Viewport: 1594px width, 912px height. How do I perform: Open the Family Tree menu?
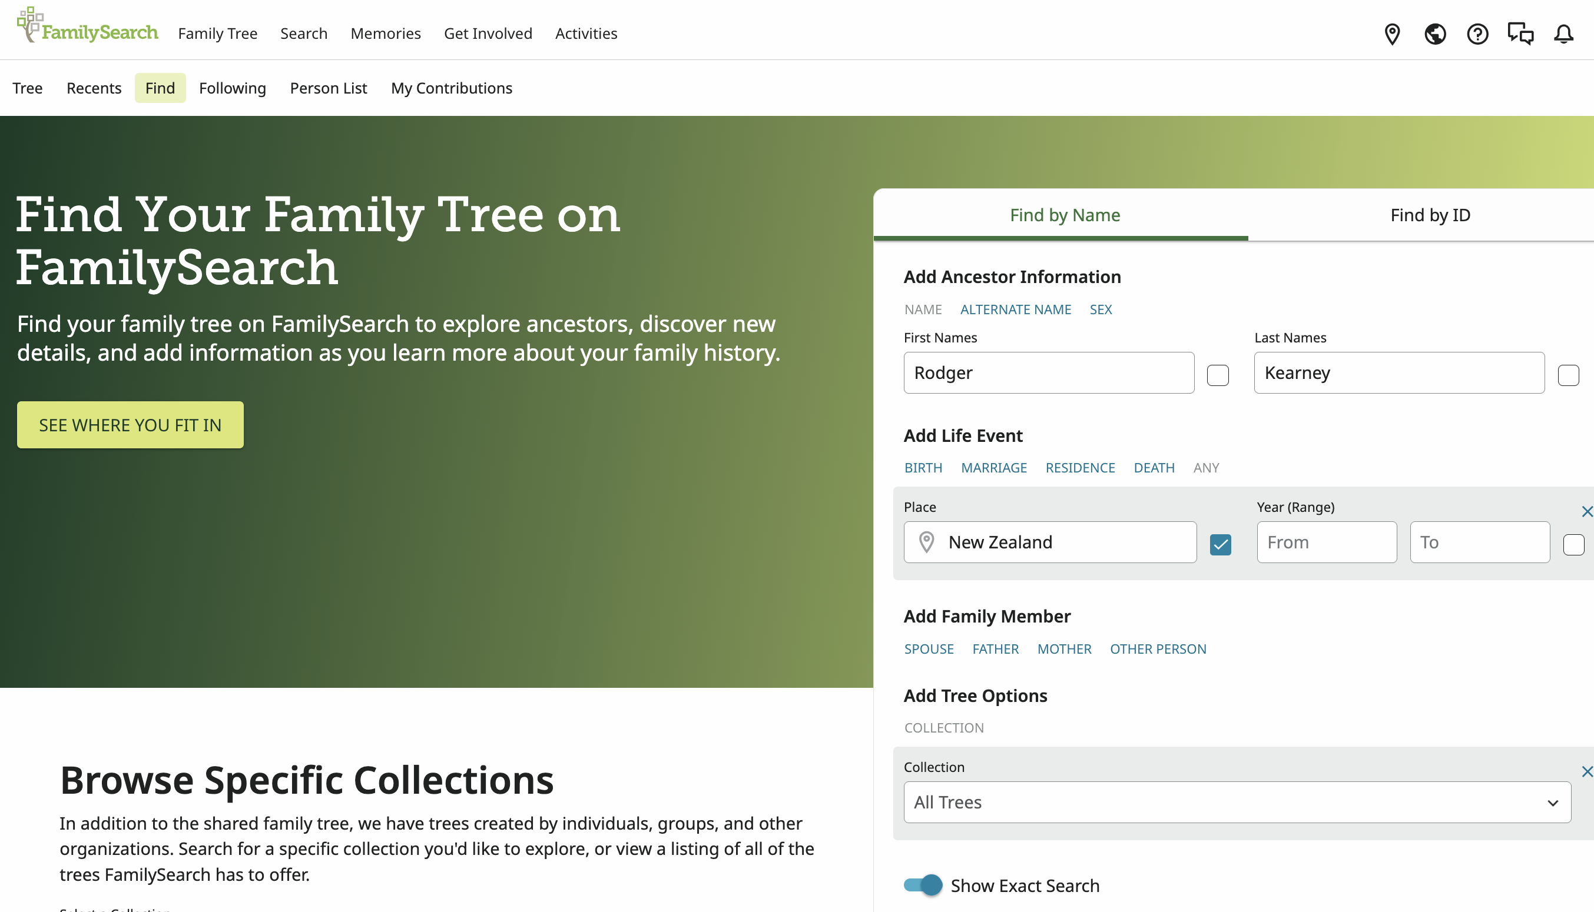pyautogui.click(x=217, y=33)
